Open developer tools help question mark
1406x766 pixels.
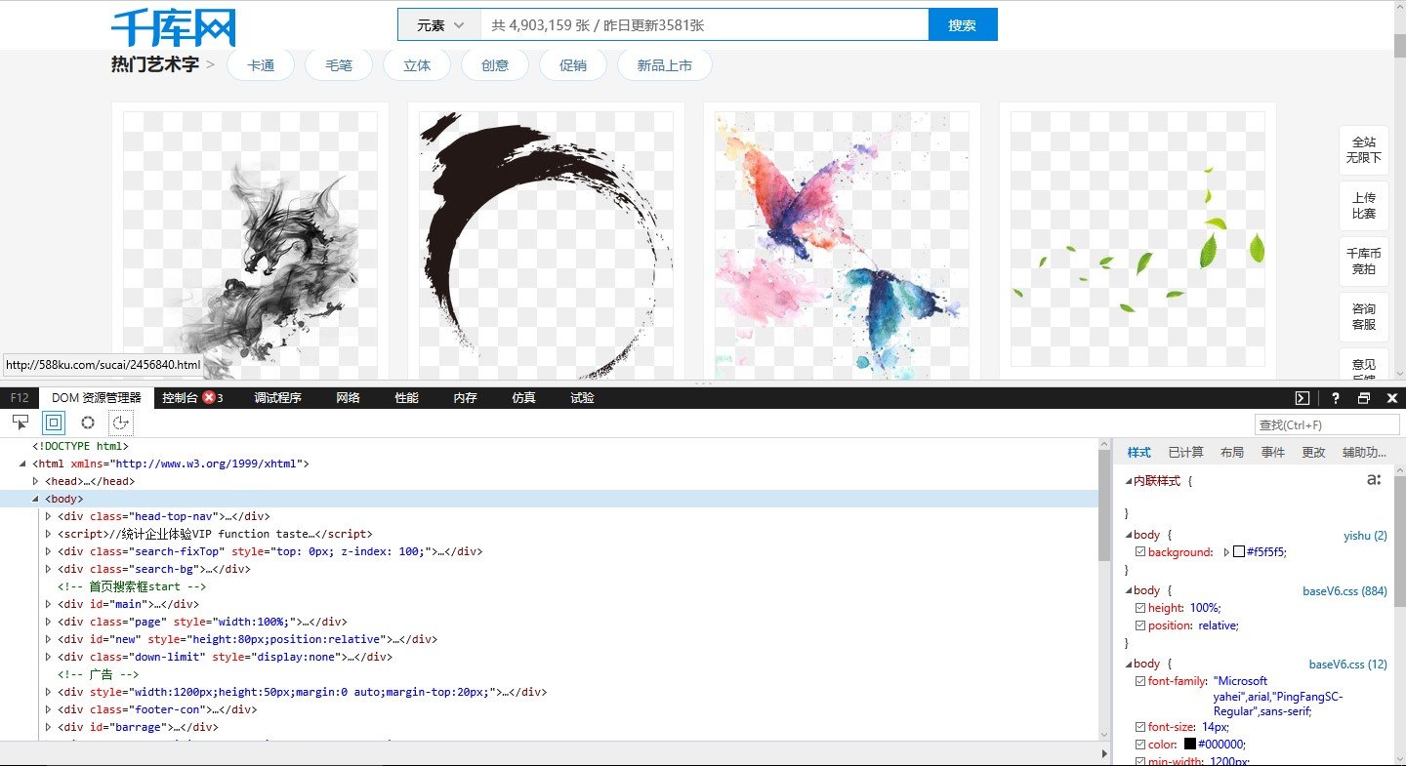(1335, 398)
